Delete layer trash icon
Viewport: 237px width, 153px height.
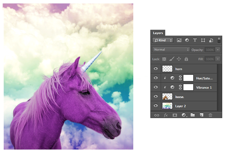pyautogui.click(x=211, y=115)
